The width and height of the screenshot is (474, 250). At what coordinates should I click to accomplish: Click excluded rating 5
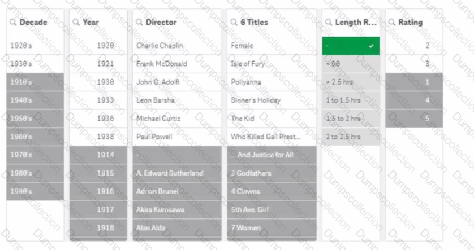[414, 119]
